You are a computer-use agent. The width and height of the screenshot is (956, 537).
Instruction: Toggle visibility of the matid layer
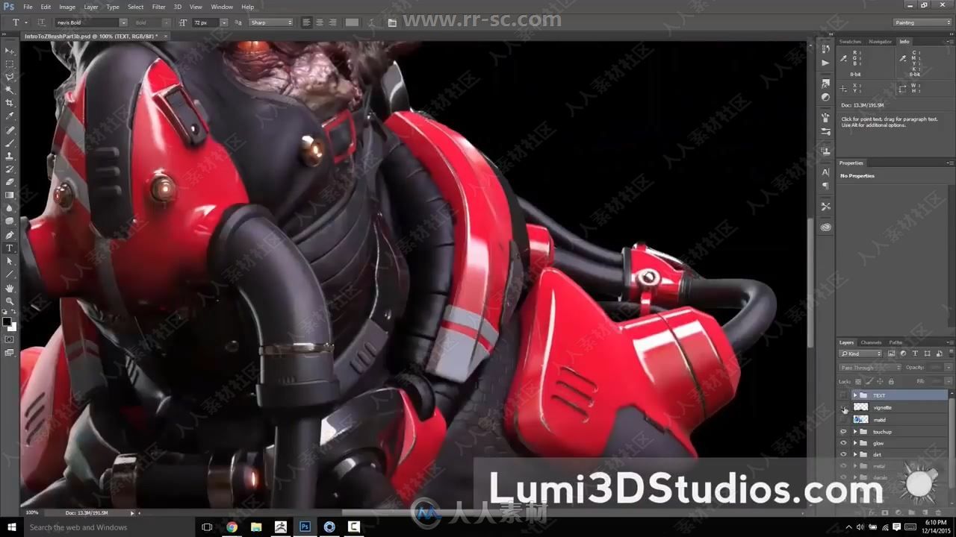pos(843,419)
